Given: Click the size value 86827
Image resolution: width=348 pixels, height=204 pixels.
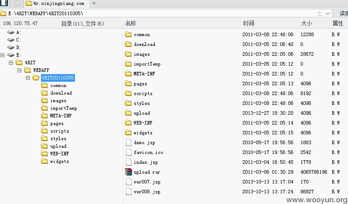Looking at the screenshot, I should 307,192.
